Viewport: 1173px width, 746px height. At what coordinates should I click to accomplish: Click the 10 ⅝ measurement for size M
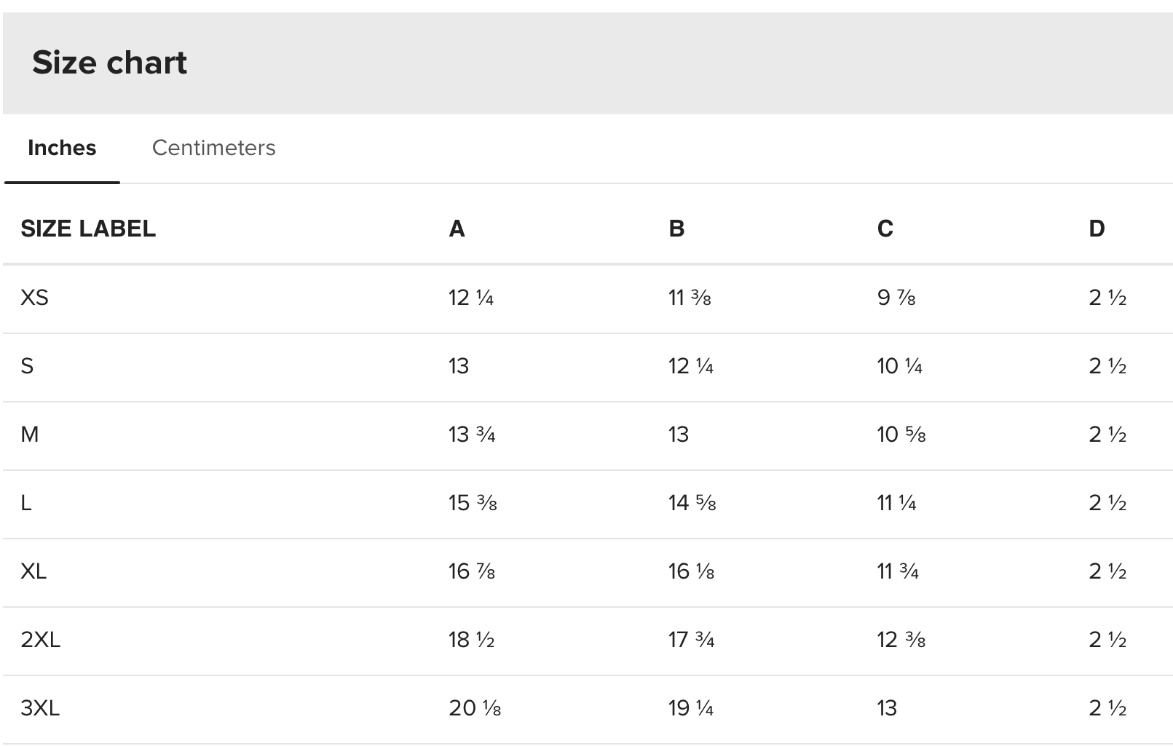point(901,434)
